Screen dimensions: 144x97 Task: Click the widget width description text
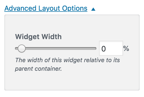click(67, 64)
